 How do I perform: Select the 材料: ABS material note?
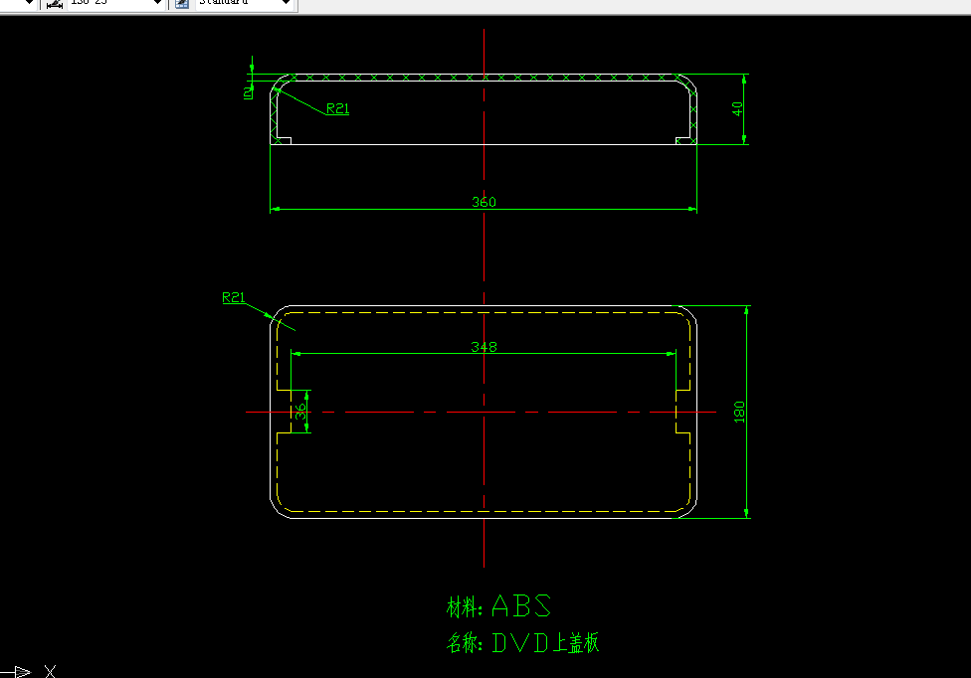tap(498, 606)
